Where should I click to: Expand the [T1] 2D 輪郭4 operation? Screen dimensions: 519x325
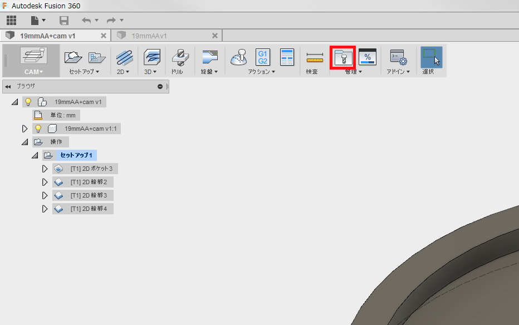click(45, 209)
